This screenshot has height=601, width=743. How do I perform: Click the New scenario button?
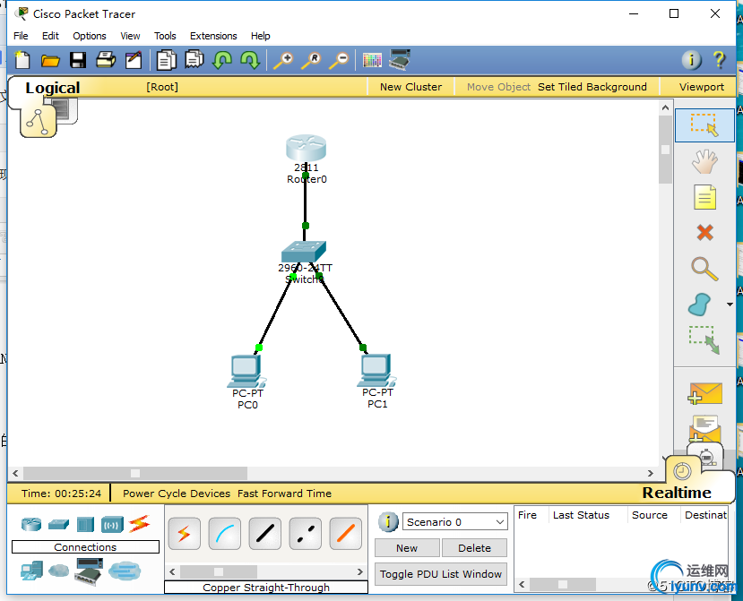(407, 548)
